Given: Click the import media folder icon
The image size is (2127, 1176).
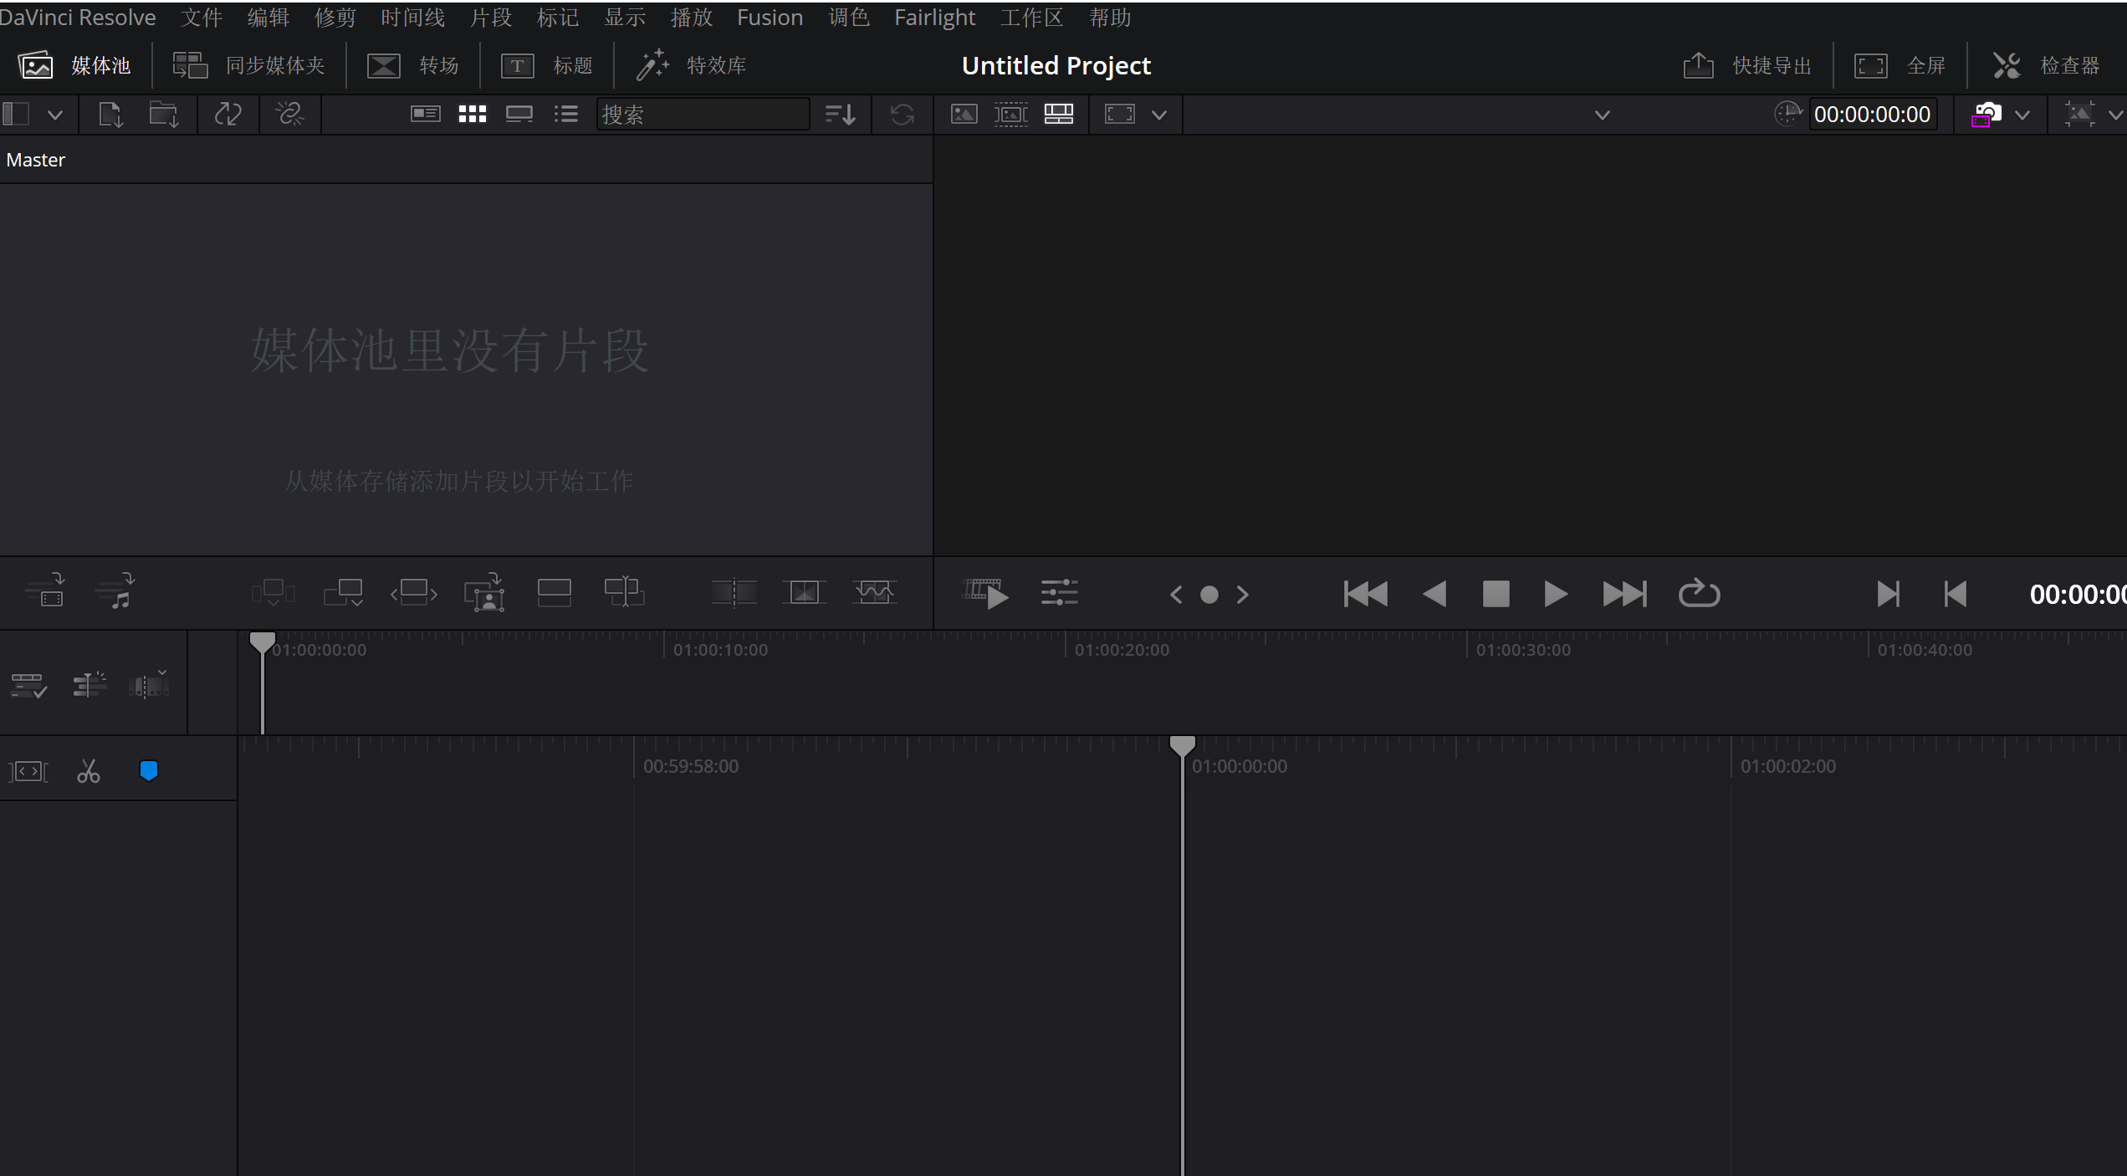Looking at the screenshot, I should (x=164, y=115).
